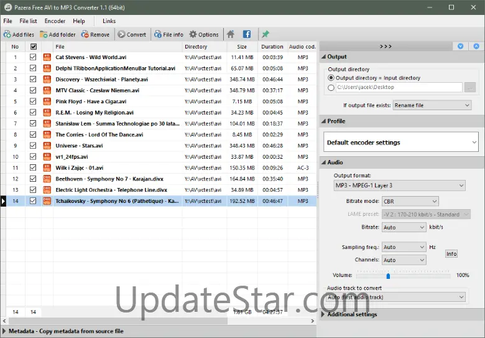Open File info from the toolbar

[x=158, y=34]
